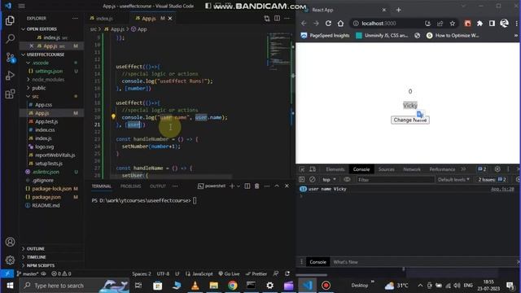The height and width of the screenshot is (293, 521).
Task: Open the Manage gear in VS Code
Action: [x=10, y=260]
